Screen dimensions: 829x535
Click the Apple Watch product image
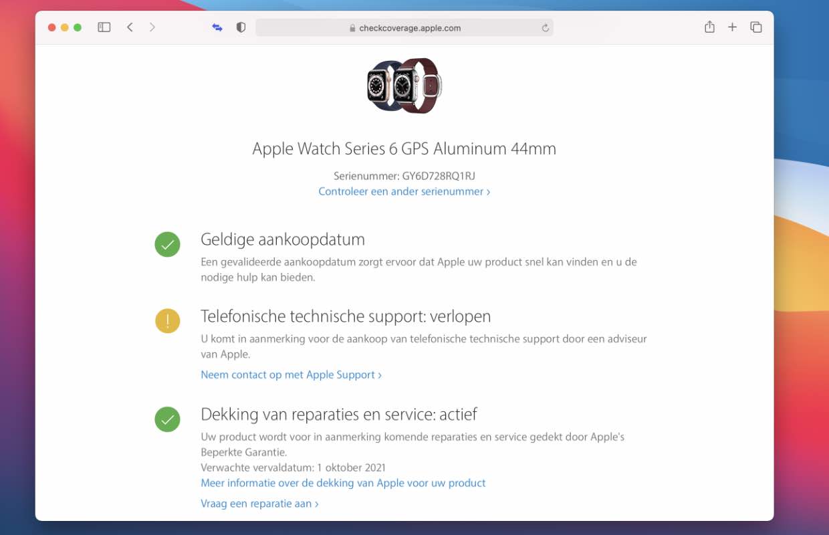tap(404, 86)
